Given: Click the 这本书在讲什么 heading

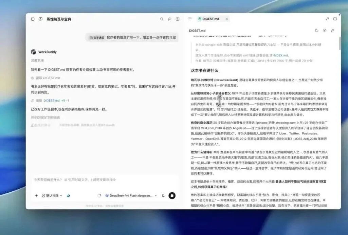Looking at the screenshot, I should pyautogui.click(x=204, y=70).
